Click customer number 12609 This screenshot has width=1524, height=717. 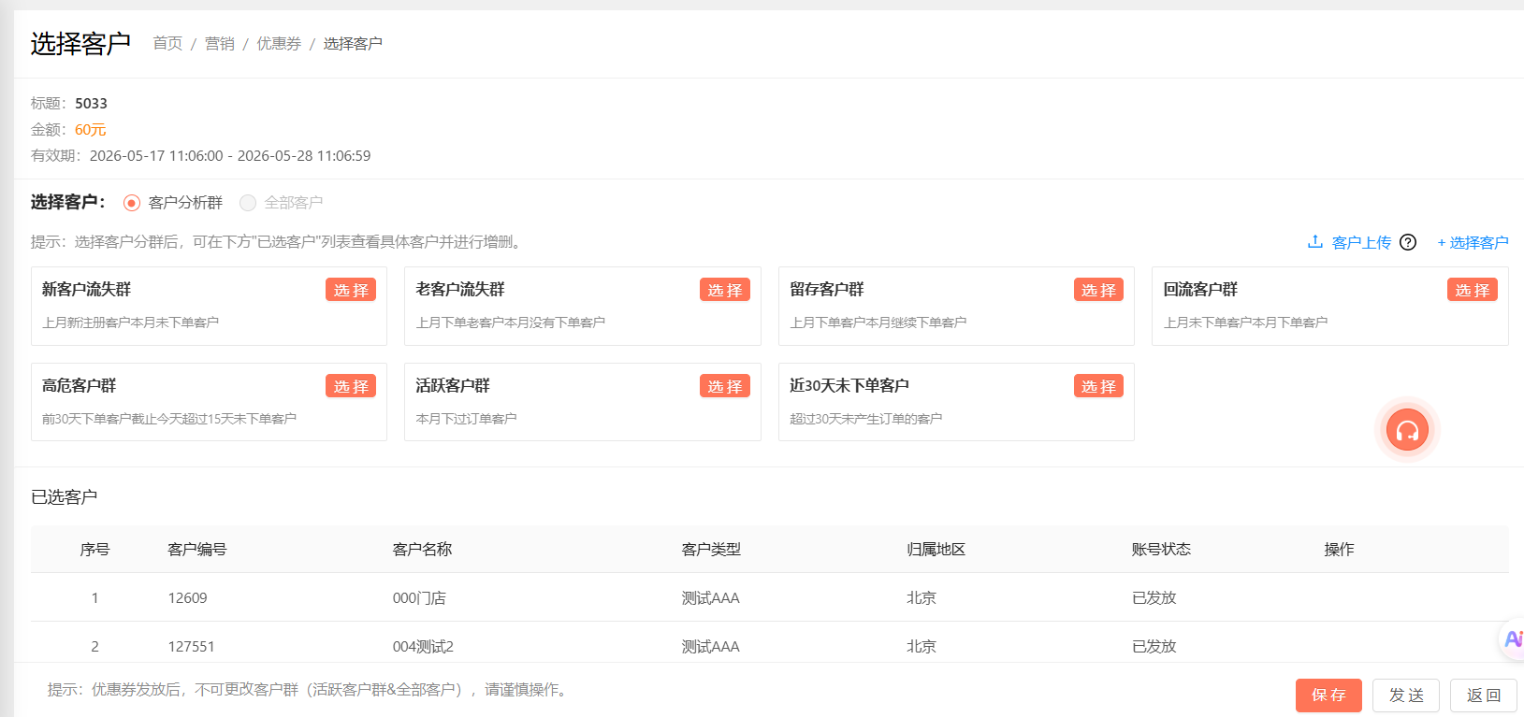(188, 598)
